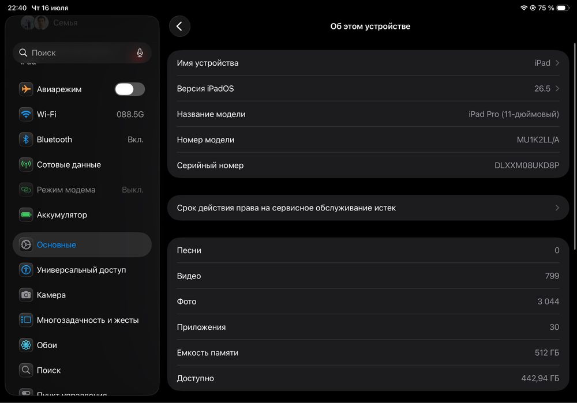
Task: Tap the device name value iPad
Action: [x=542, y=63]
